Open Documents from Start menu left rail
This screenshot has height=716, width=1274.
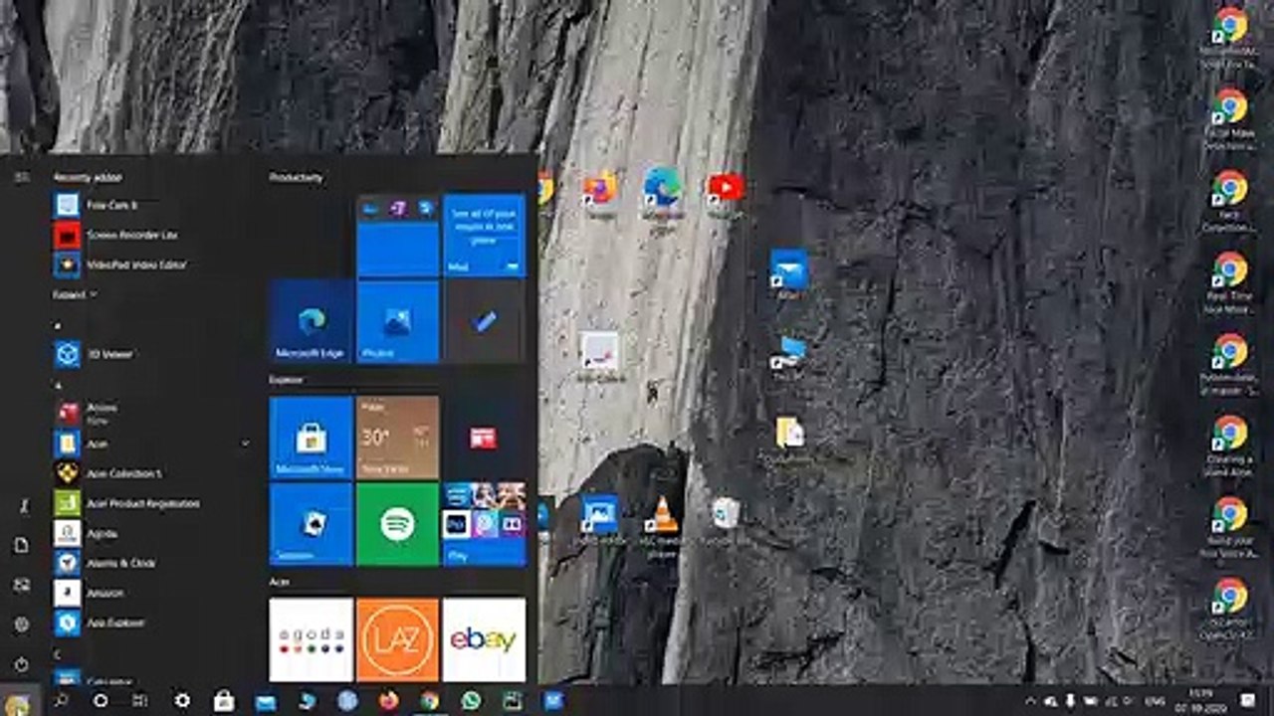coord(21,545)
